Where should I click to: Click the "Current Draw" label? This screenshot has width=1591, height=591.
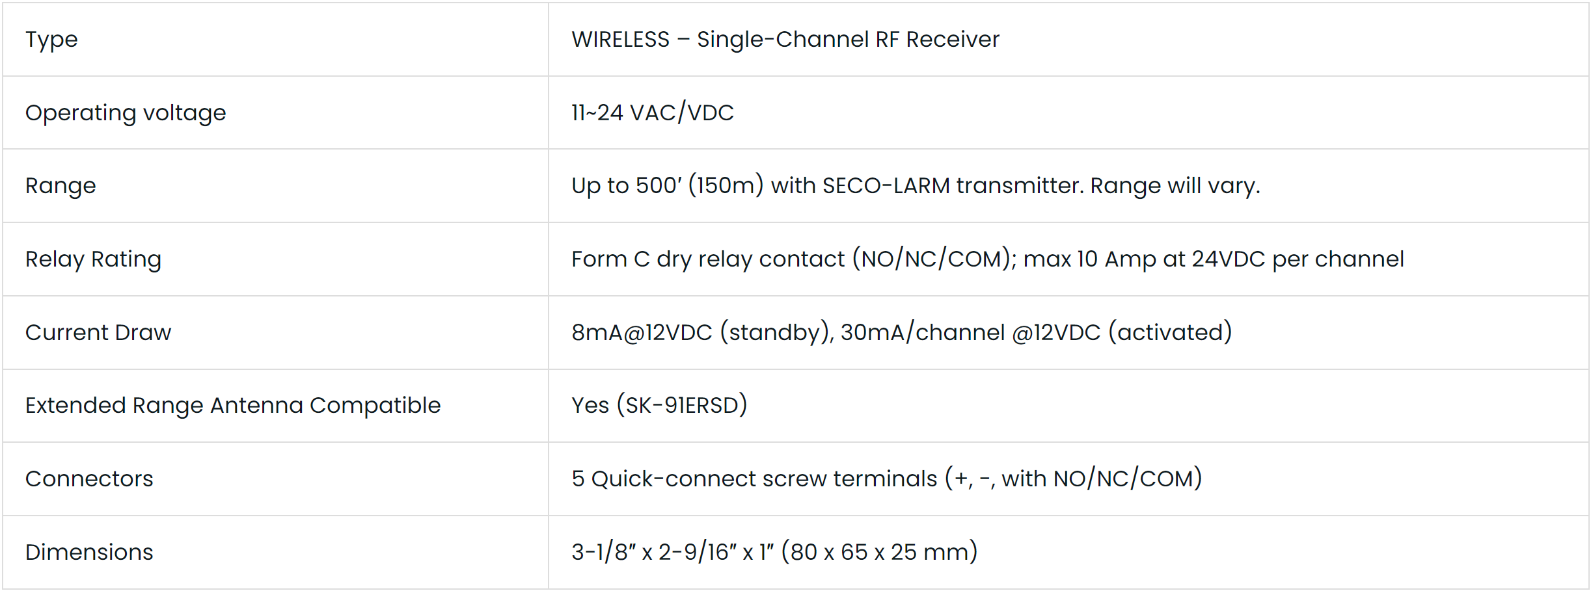pos(98,333)
